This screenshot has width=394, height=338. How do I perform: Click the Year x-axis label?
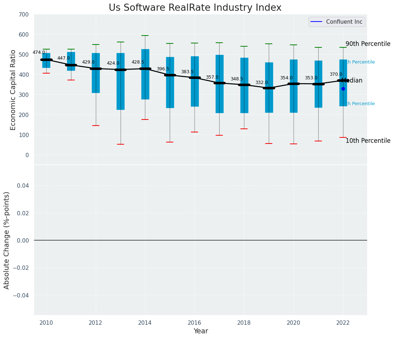point(201,331)
